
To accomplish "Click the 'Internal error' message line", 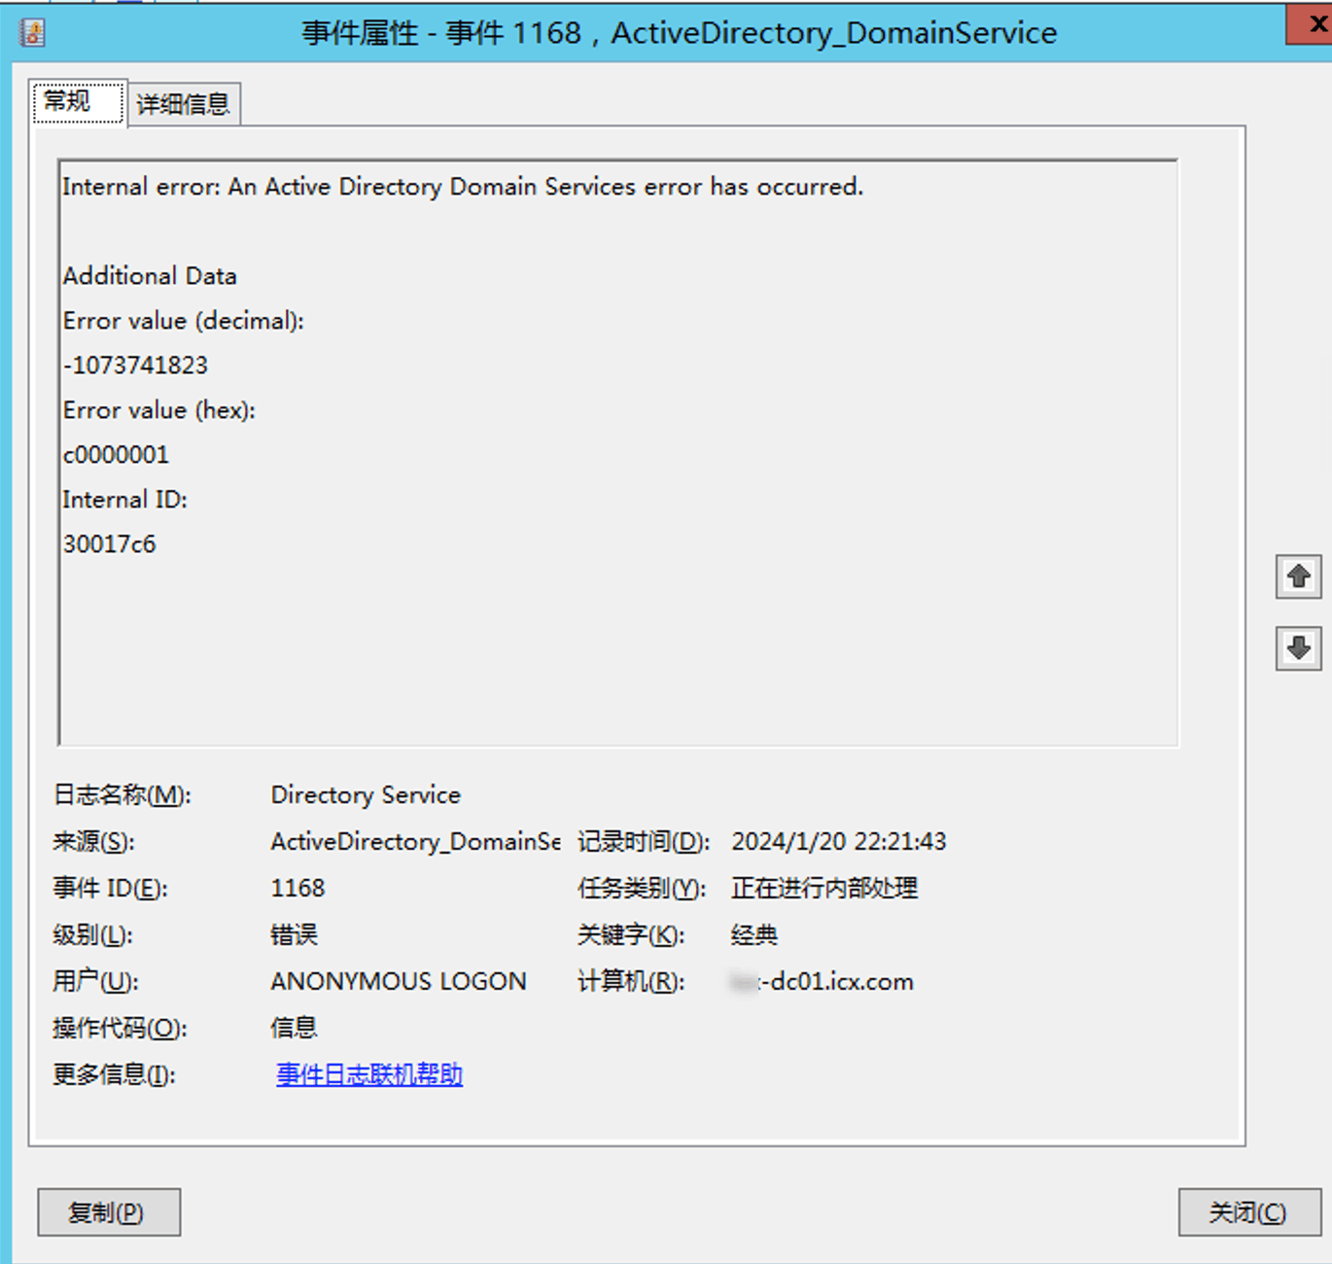I will pos(463,187).
